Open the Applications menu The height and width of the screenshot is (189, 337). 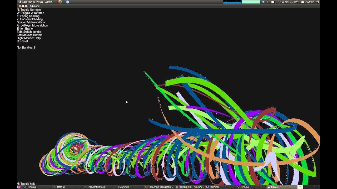click(28, 2)
